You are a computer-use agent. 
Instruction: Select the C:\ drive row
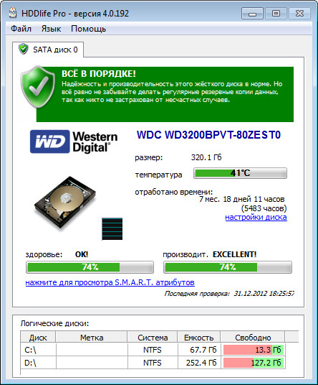click(153, 350)
